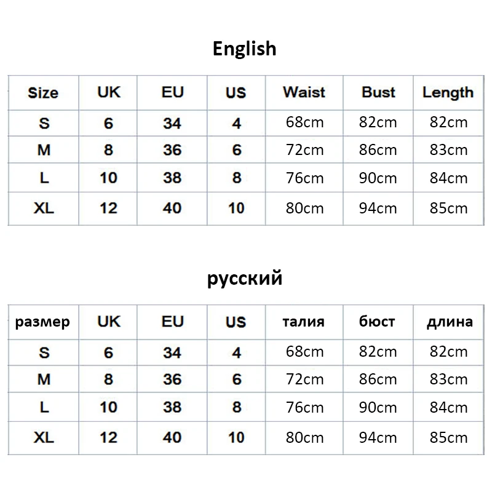Select the Size header in English table
492x492 pixels.
point(43,93)
